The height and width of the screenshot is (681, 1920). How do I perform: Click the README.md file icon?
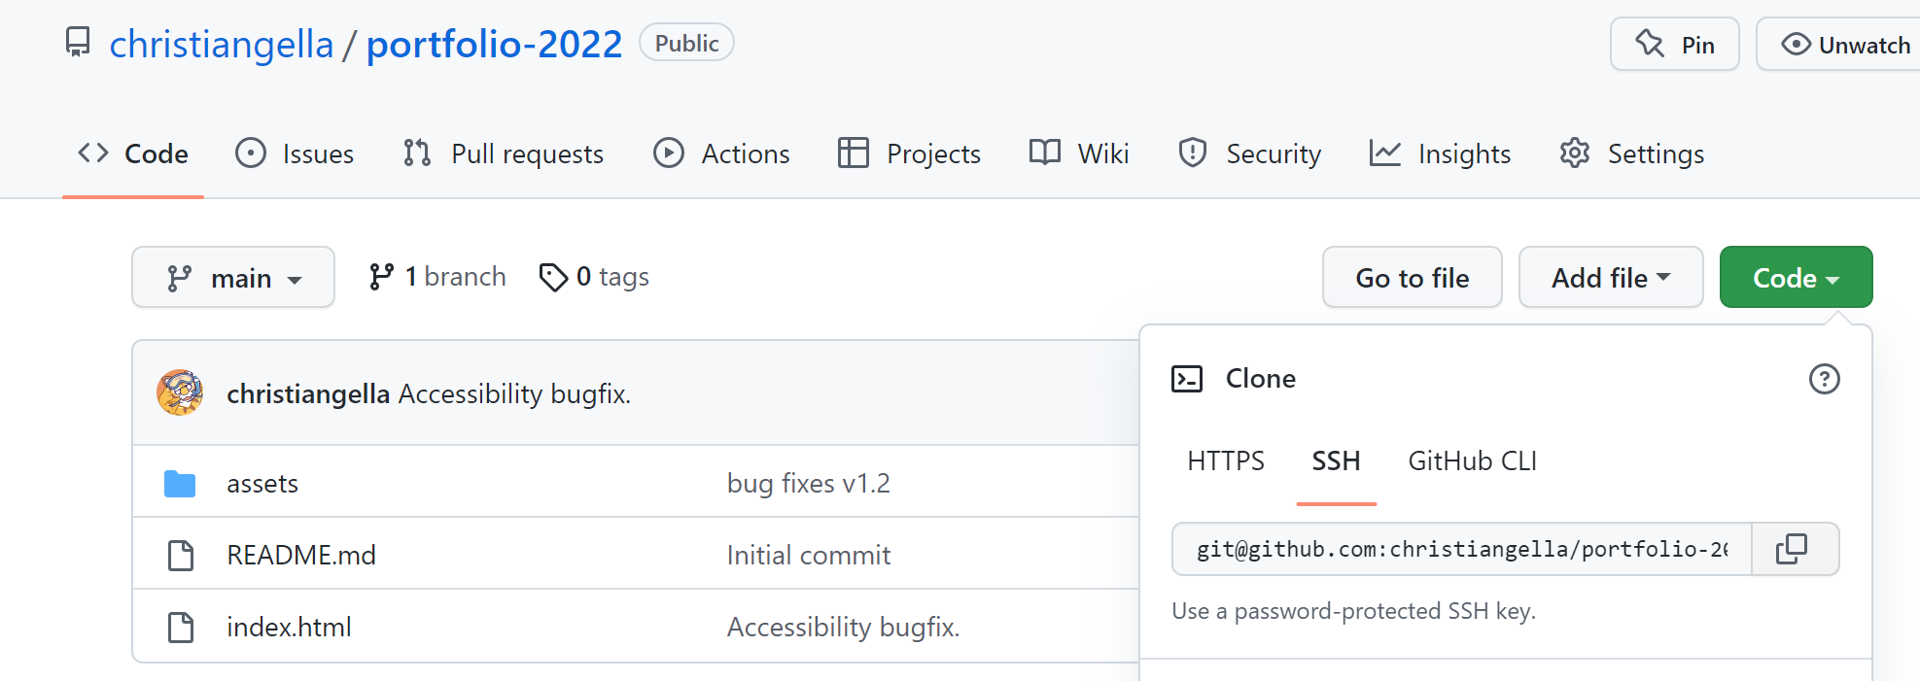(181, 556)
